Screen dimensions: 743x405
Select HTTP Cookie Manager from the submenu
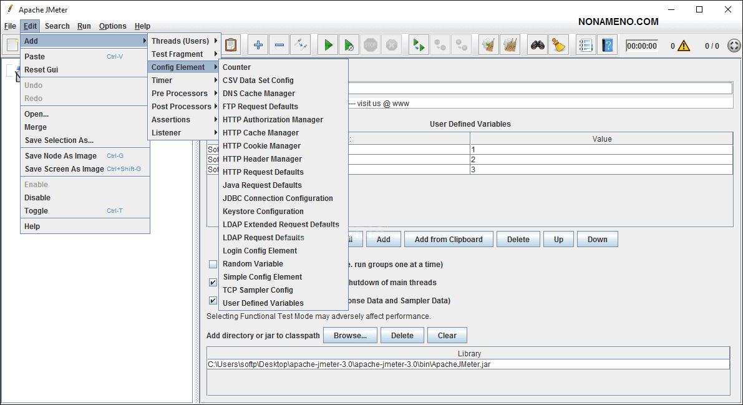pos(261,146)
